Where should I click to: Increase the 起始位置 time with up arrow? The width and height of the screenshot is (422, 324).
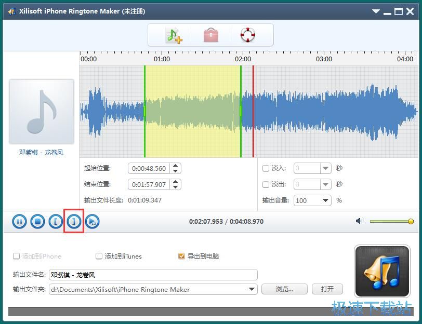(176, 166)
